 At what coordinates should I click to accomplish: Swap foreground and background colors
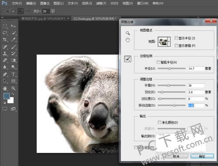13,94
